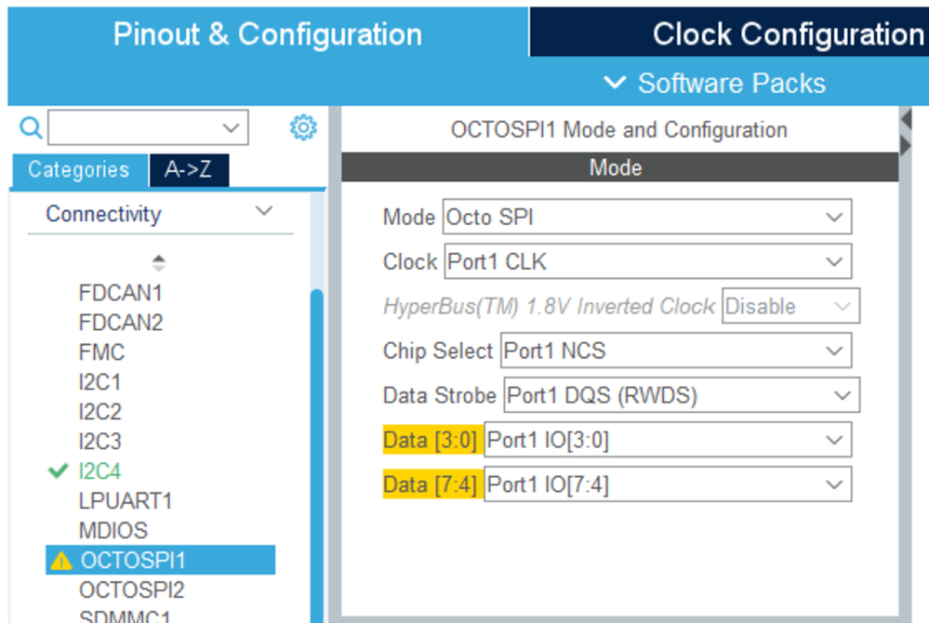The width and height of the screenshot is (929, 623).
Task: Click the I2C4 green checkmark icon
Action: coord(58,471)
